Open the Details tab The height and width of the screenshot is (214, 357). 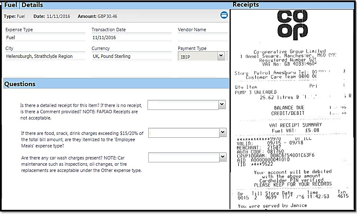tap(32, 5)
